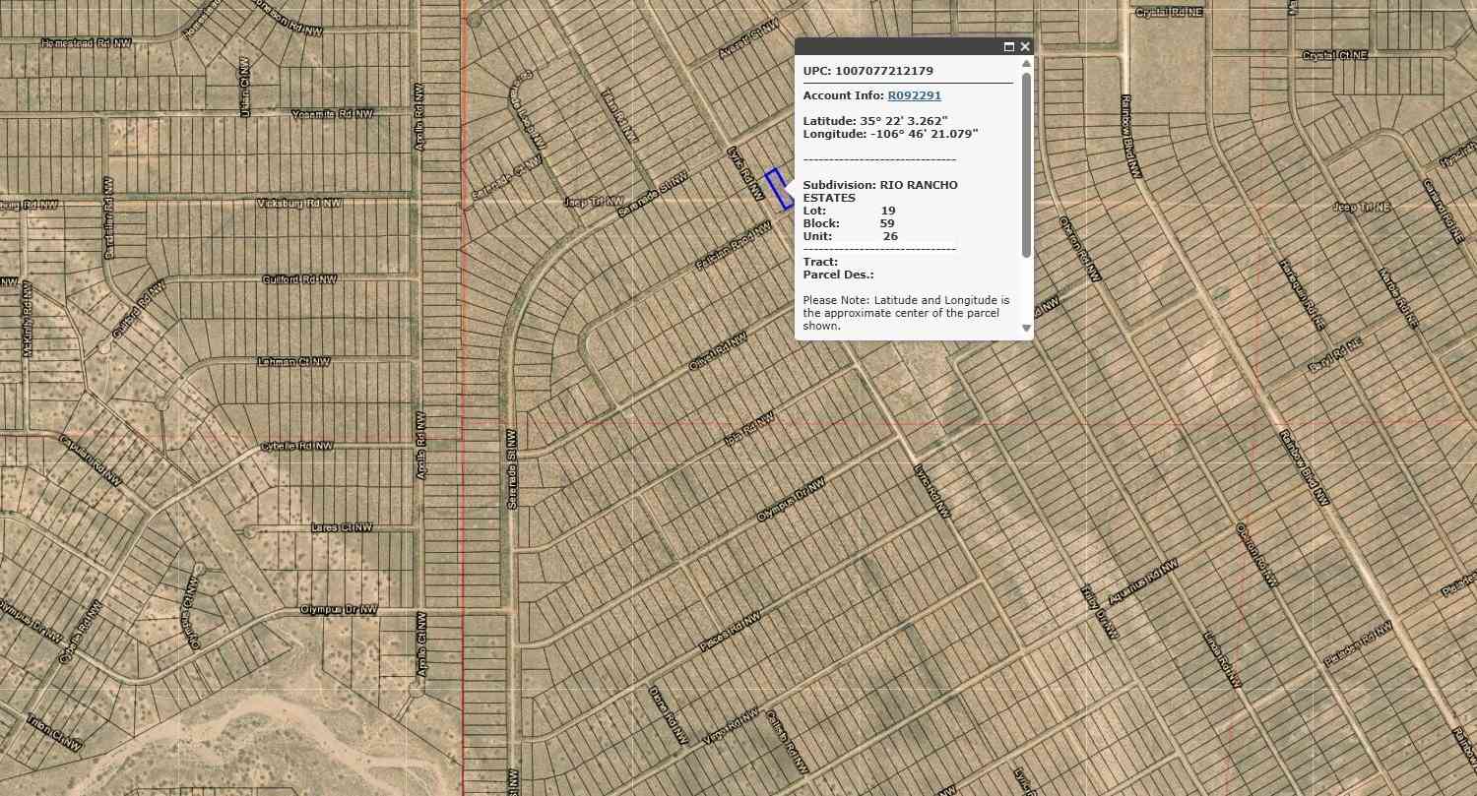
Task: Click the Please Note latitude disclaimer text
Action: pyautogui.click(x=906, y=313)
